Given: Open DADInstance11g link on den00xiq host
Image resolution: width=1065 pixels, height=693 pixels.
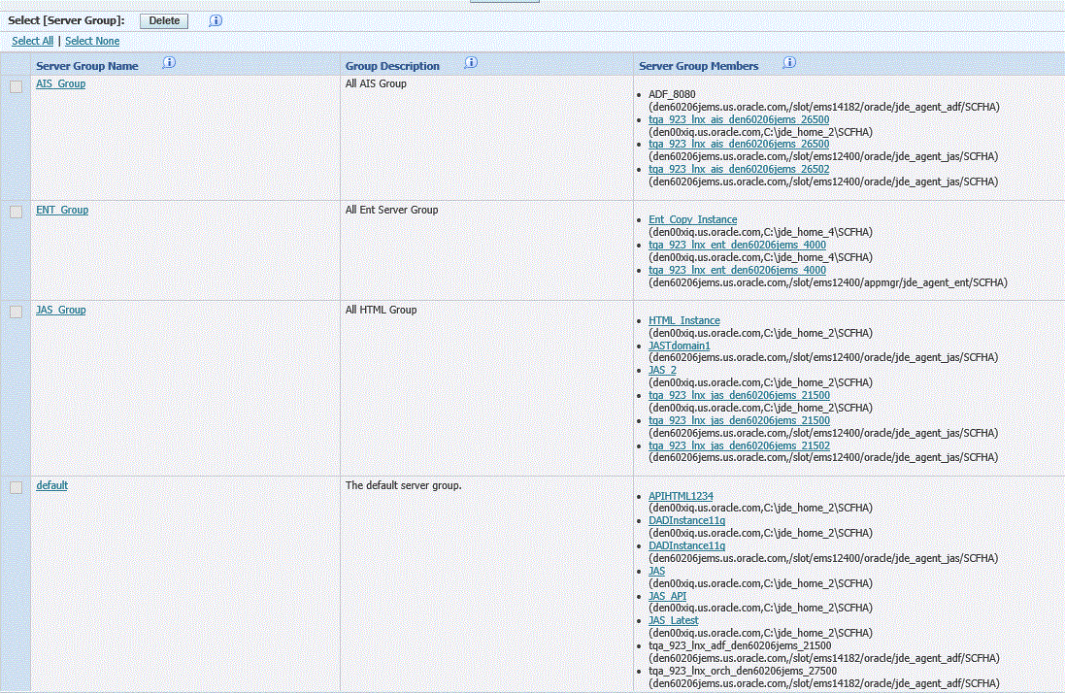Looking at the screenshot, I should 686,520.
